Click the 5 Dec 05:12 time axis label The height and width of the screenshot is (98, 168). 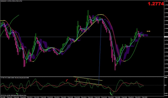click(x=131, y=97)
